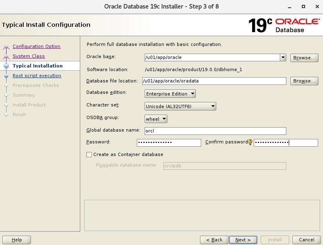323x245 pixels.
Task: Browse for Oracle base directory
Action: point(304,58)
